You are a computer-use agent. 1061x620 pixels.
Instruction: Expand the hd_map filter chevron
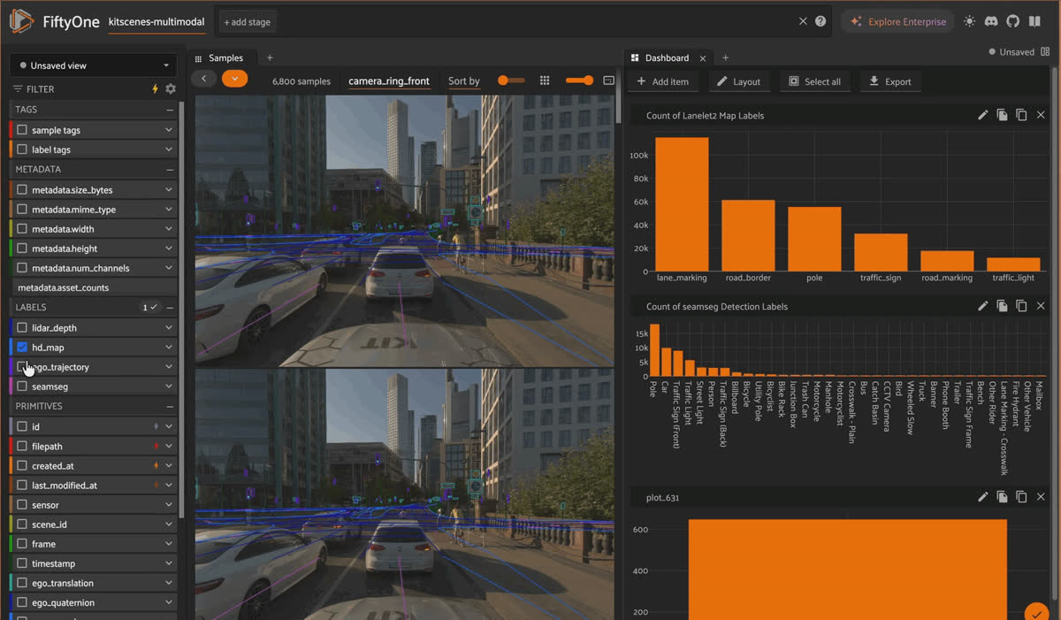pyautogui.click(x=168, y=348)
